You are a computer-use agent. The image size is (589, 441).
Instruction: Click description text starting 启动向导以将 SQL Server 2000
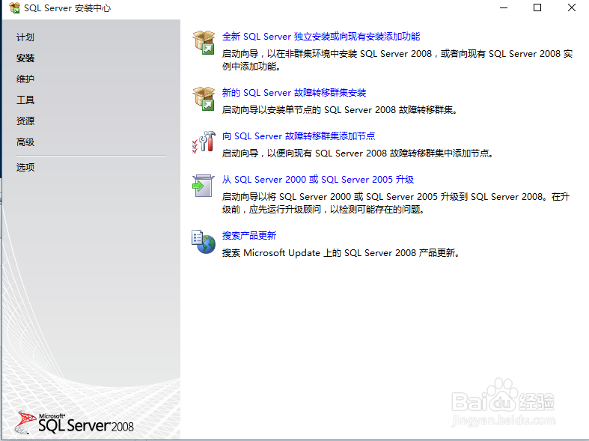click(x=396, y=203)
